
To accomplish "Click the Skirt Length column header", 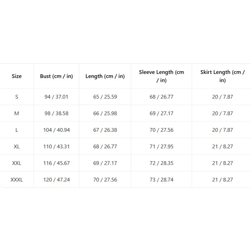I will click(x=222, y=76).
